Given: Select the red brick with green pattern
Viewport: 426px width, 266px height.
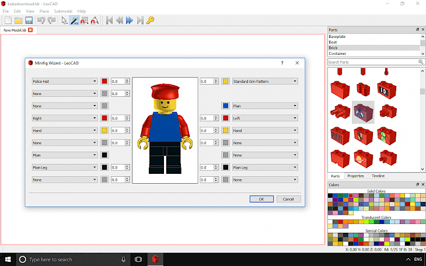Looking at the screenshot, I should tap(386, 135).
